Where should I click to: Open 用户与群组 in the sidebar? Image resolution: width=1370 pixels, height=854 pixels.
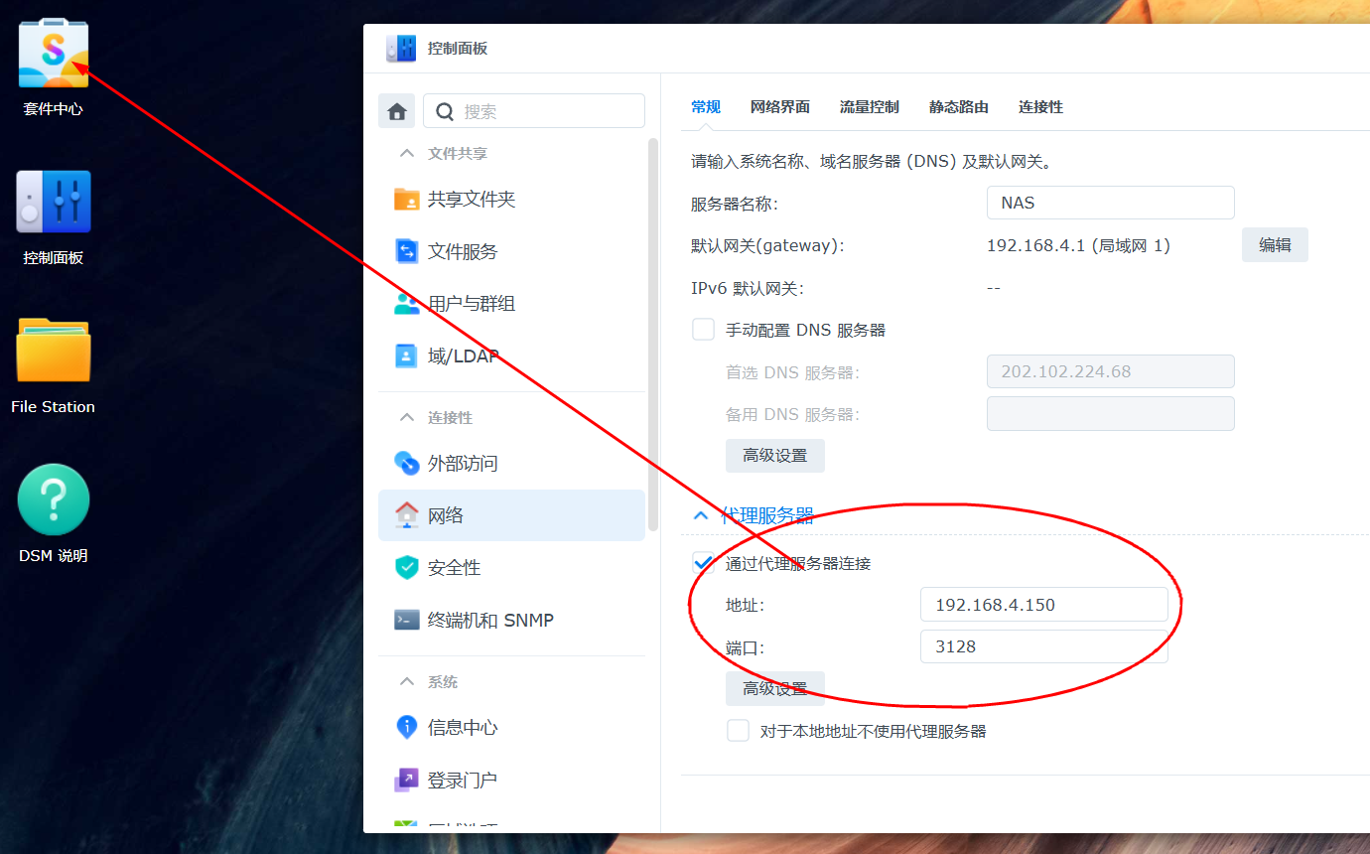[511, 304]
